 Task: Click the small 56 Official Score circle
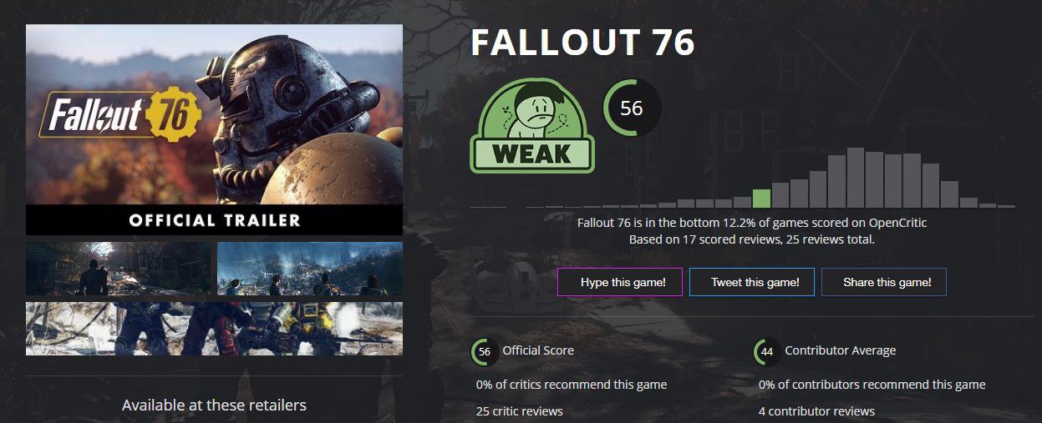tap(485, 352)
